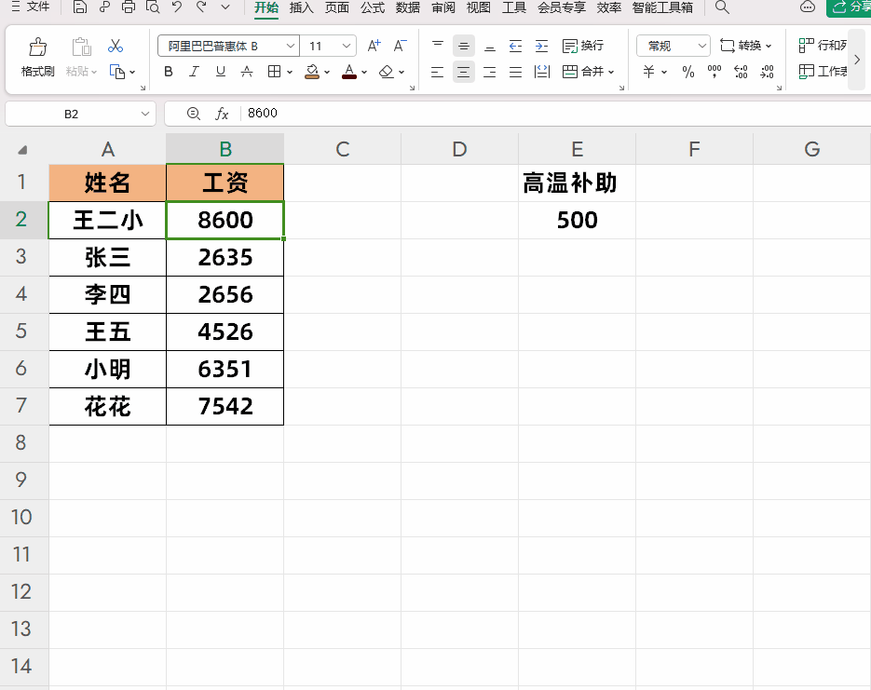Image resolution: width=871 pixels, height=690 pixels.
Task: Apply strikethrough formatting
Action: 247,72
